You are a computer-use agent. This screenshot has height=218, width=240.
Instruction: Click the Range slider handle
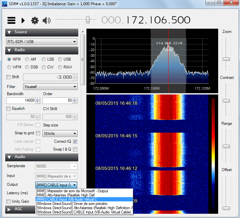[x=226, y=146]
